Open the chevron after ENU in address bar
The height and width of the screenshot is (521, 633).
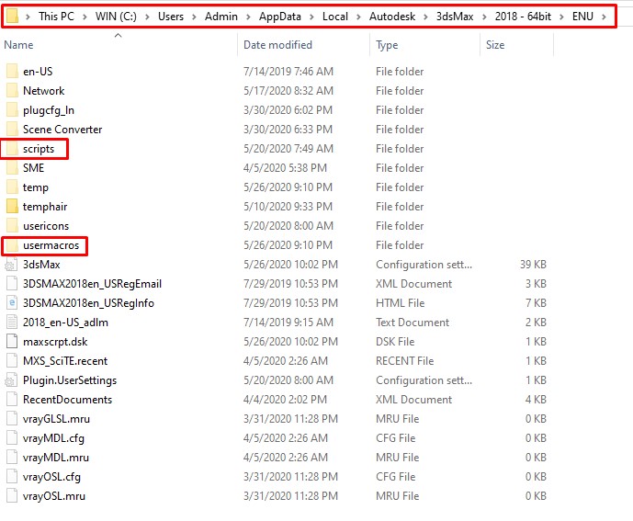[x=604, y=17]
